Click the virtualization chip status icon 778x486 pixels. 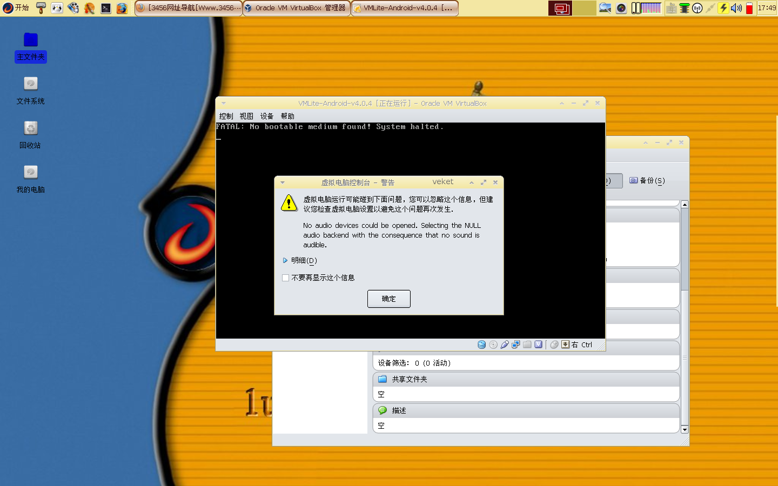click(539, 345)
